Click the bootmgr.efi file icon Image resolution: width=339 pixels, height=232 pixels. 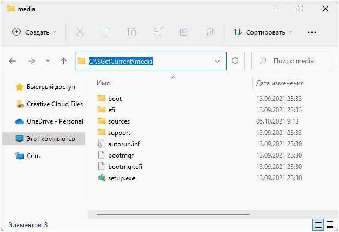tap(102, 166)
